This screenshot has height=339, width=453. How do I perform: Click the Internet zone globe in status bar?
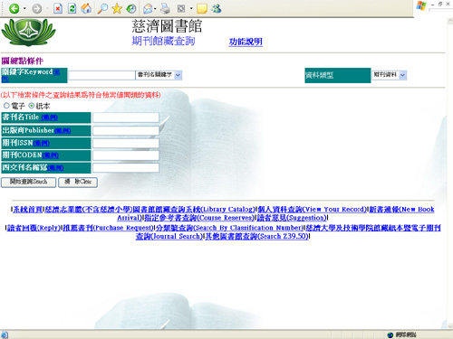390,334
